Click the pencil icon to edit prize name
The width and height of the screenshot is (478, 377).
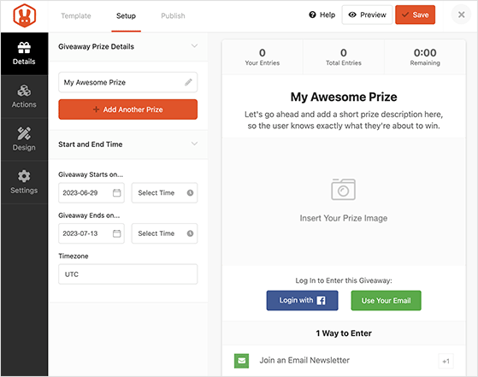click(188, 82)
